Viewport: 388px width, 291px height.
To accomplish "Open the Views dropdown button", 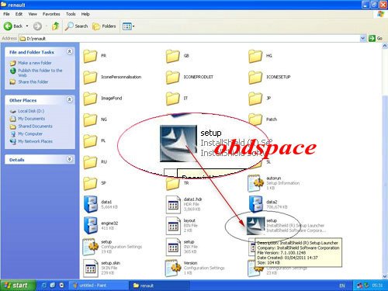I will pyautogui.click(x=128, y=26).
